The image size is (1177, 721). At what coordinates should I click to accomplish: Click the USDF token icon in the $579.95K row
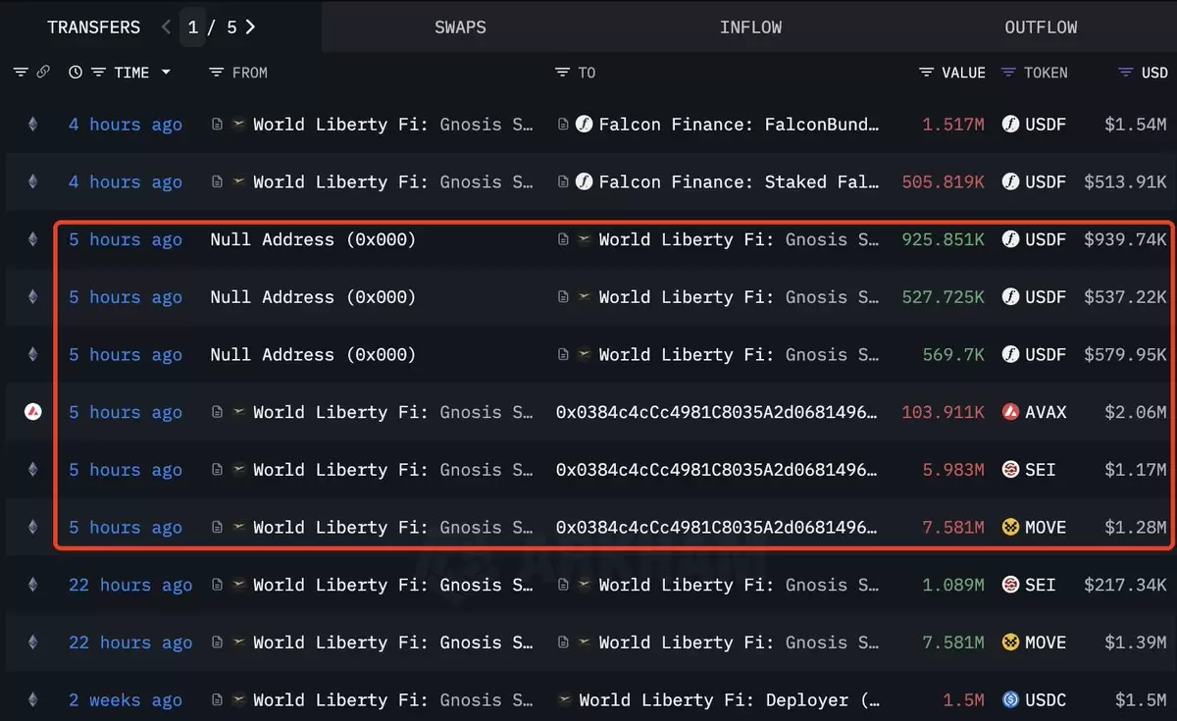click(1010, 355)
